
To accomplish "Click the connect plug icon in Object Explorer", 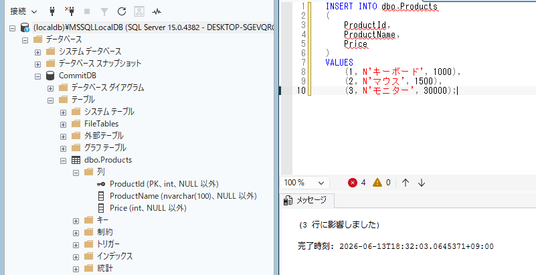I will pos(52,11).
